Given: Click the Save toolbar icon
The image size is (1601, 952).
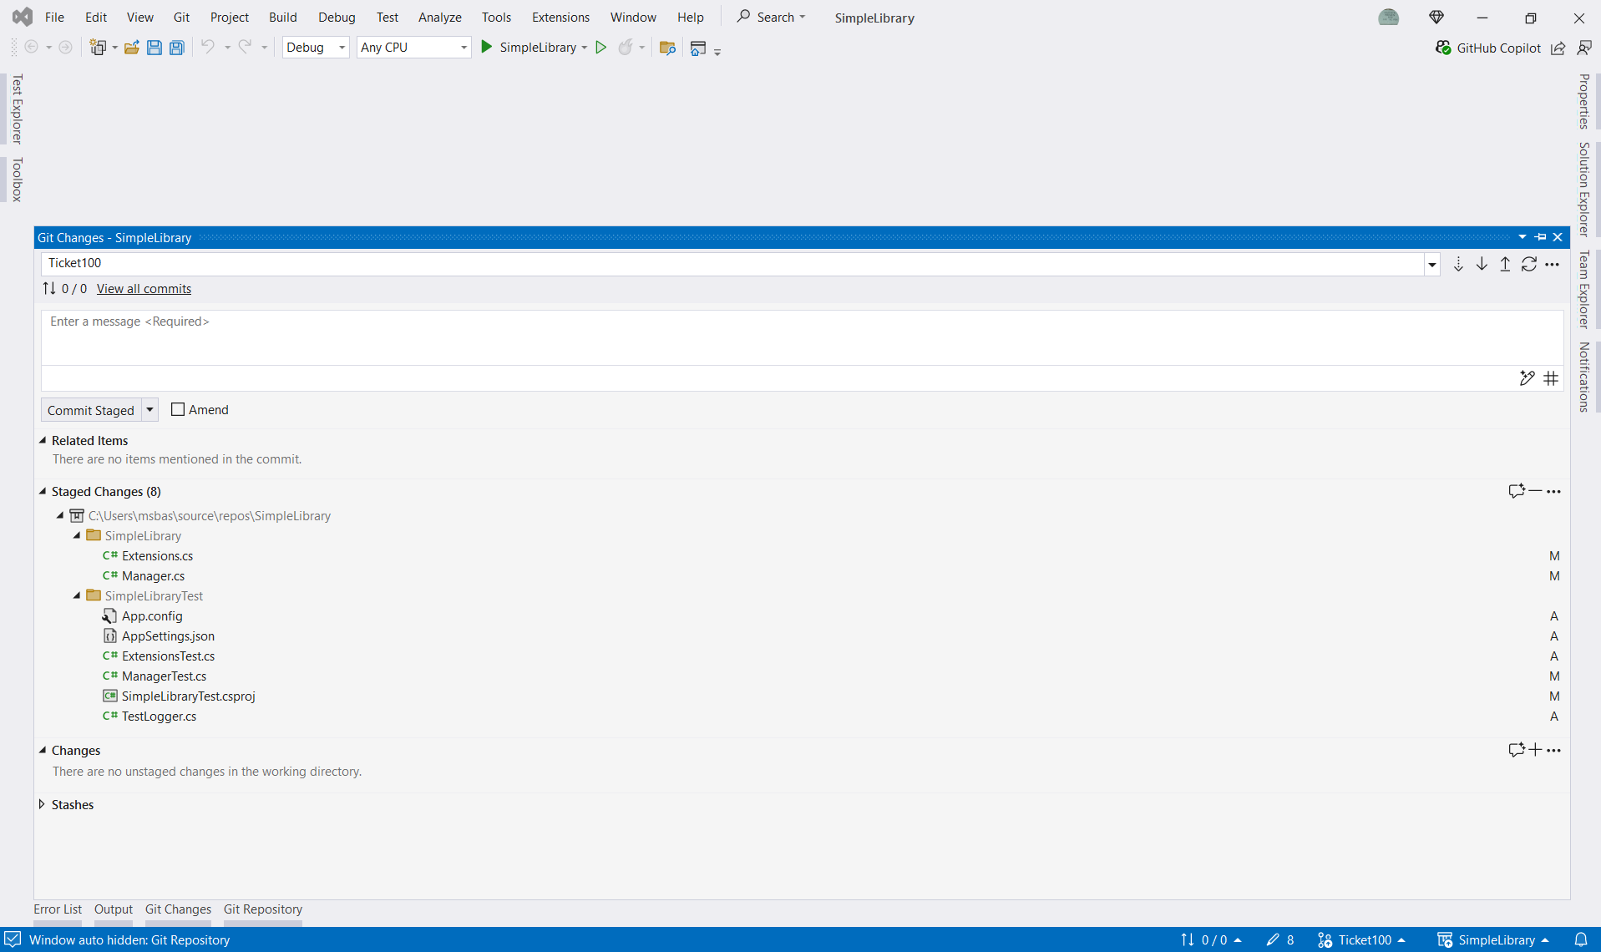Looking at the screenshot, I should point(155,48).
